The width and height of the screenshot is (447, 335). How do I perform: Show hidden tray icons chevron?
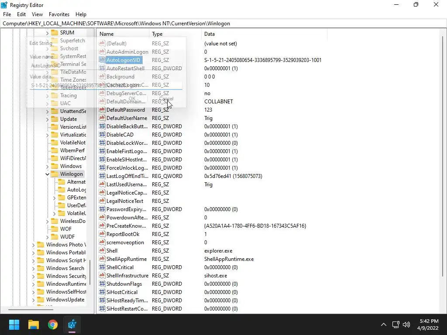tap(383, 325)
